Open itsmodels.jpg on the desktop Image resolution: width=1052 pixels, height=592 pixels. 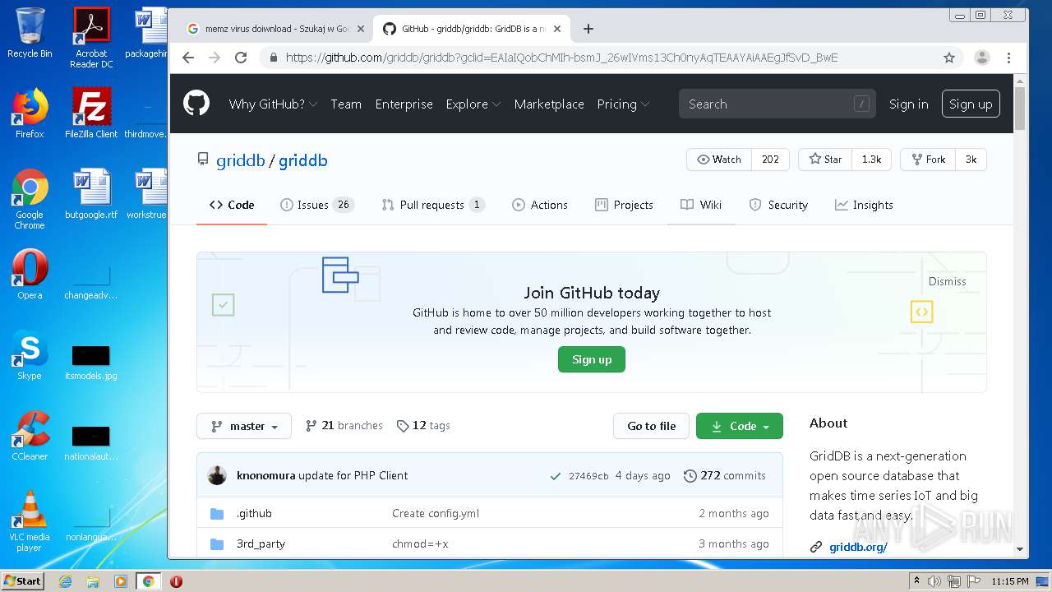coord(91,362)
